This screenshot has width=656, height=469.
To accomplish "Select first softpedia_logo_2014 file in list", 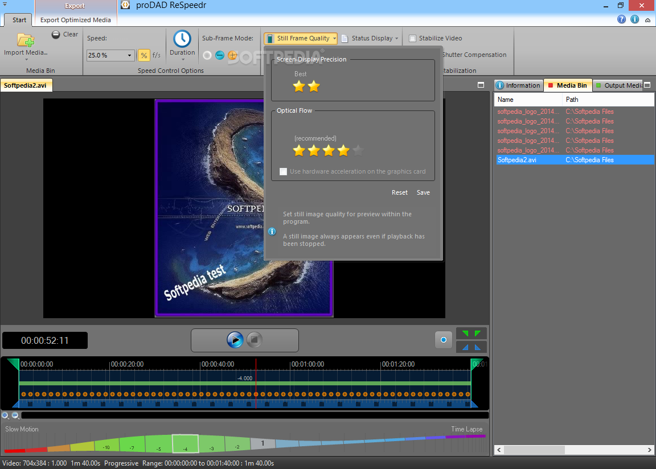I will point(575,112).
